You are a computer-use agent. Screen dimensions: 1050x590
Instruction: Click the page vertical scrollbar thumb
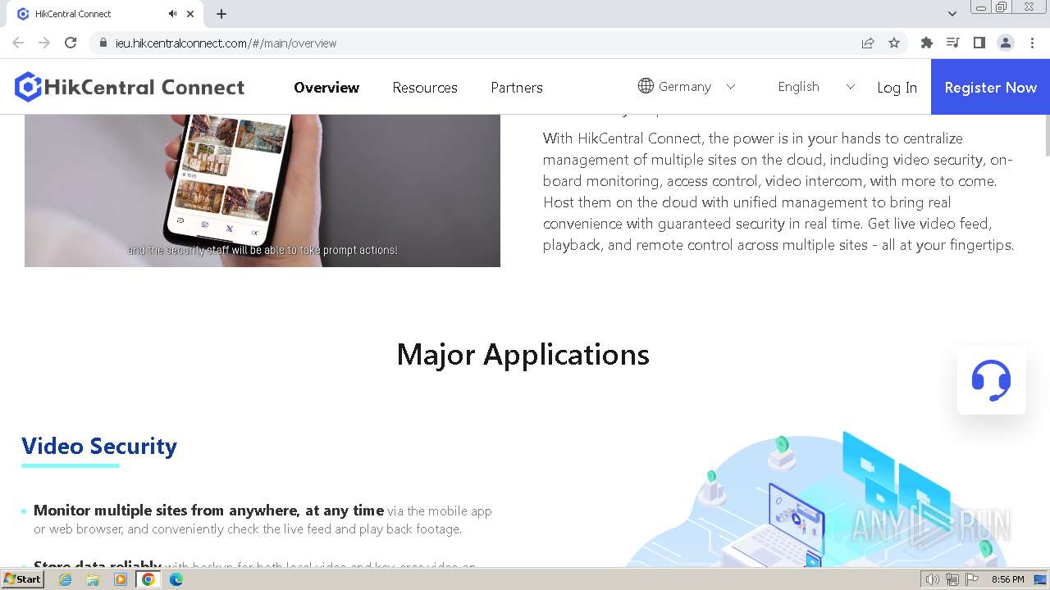1047,135
